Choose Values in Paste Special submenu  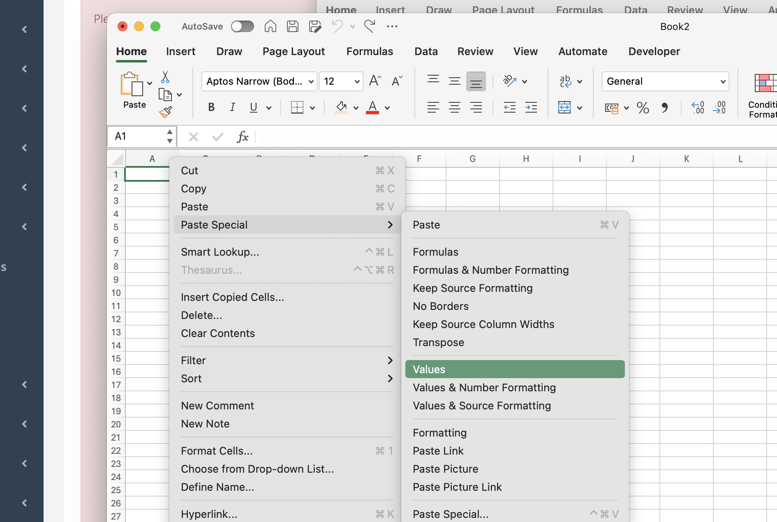point(515,369)
